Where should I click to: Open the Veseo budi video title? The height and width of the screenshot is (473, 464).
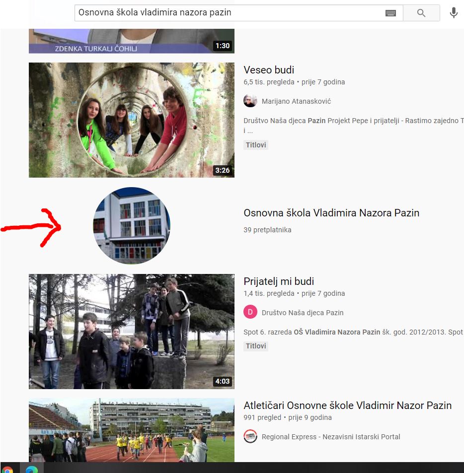[269, 70]
